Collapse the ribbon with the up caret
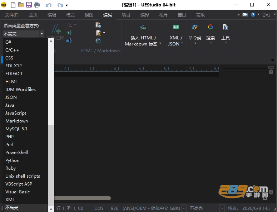The width and height of the screenshot is (277, 212). pos(238,15)
